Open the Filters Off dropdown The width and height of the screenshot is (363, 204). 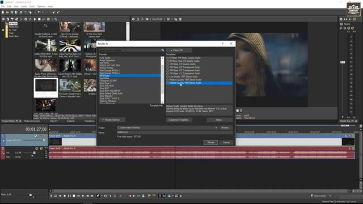[179, 50]
